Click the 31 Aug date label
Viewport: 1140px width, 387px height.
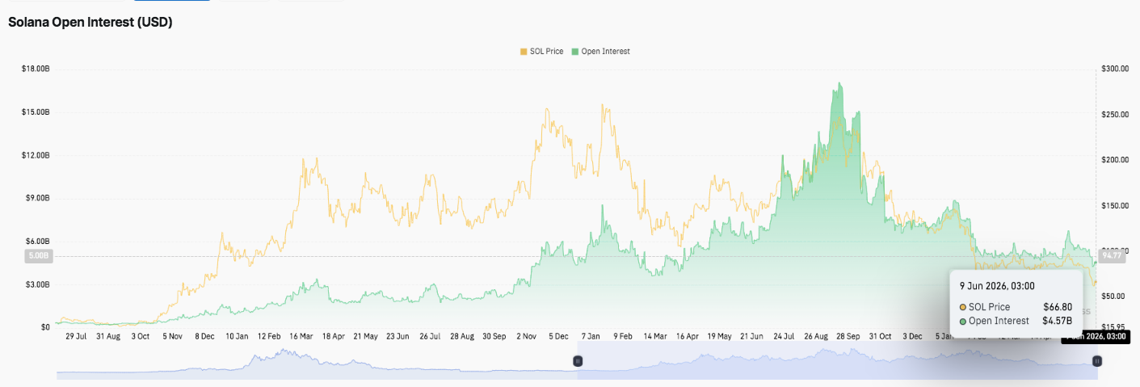point(108,335)
